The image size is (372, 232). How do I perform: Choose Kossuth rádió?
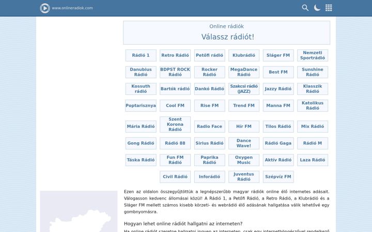coord(141,89)
